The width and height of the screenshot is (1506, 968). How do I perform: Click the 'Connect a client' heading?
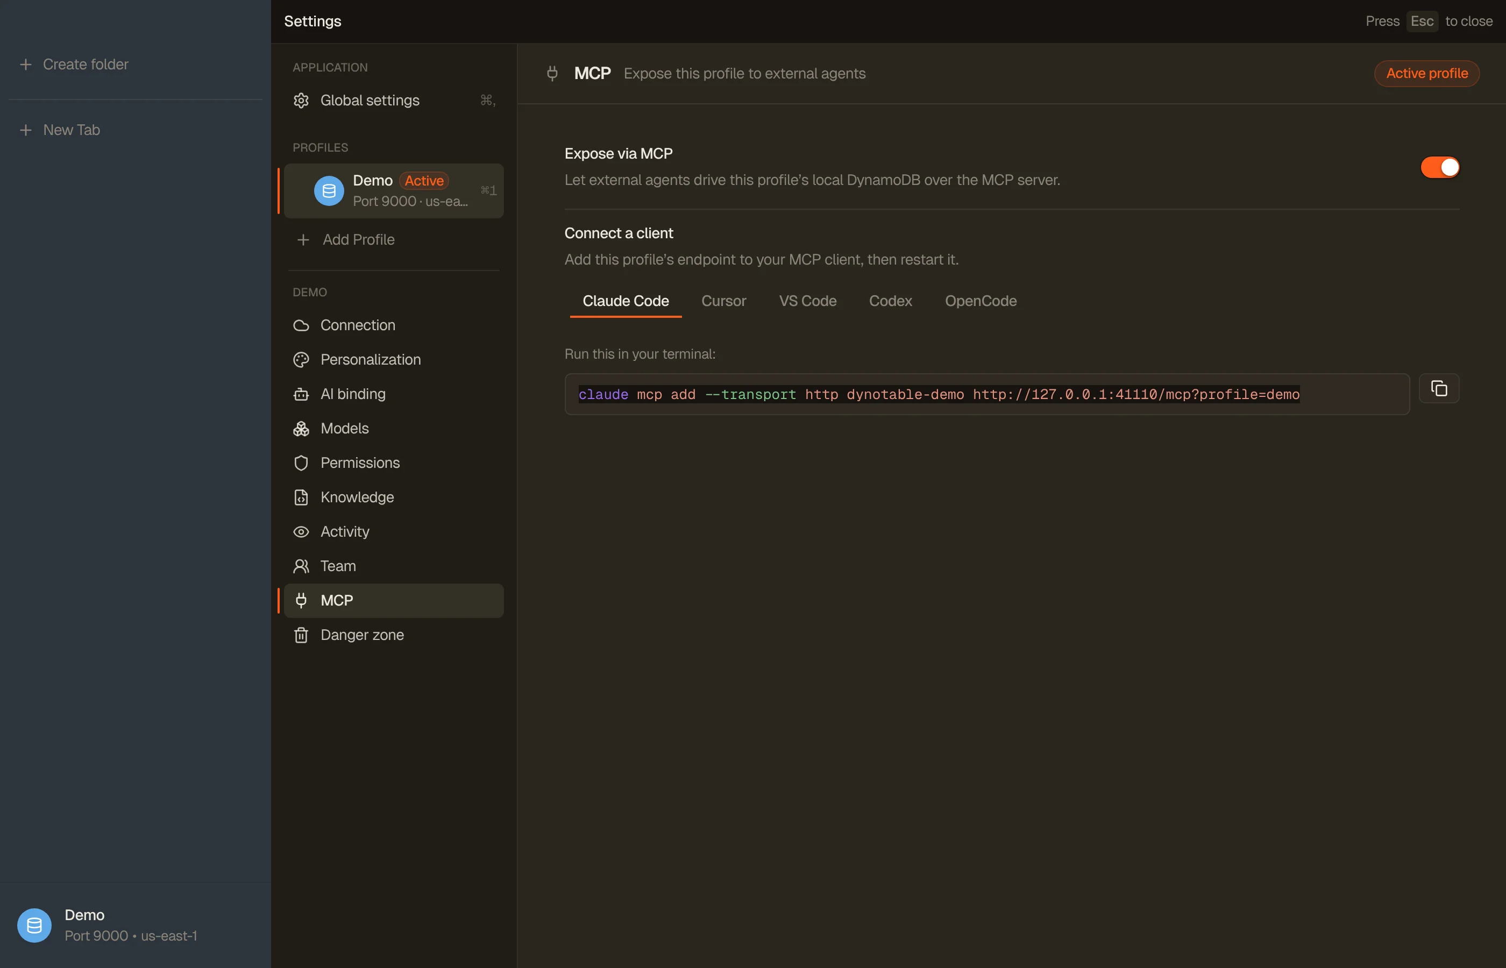619,233
